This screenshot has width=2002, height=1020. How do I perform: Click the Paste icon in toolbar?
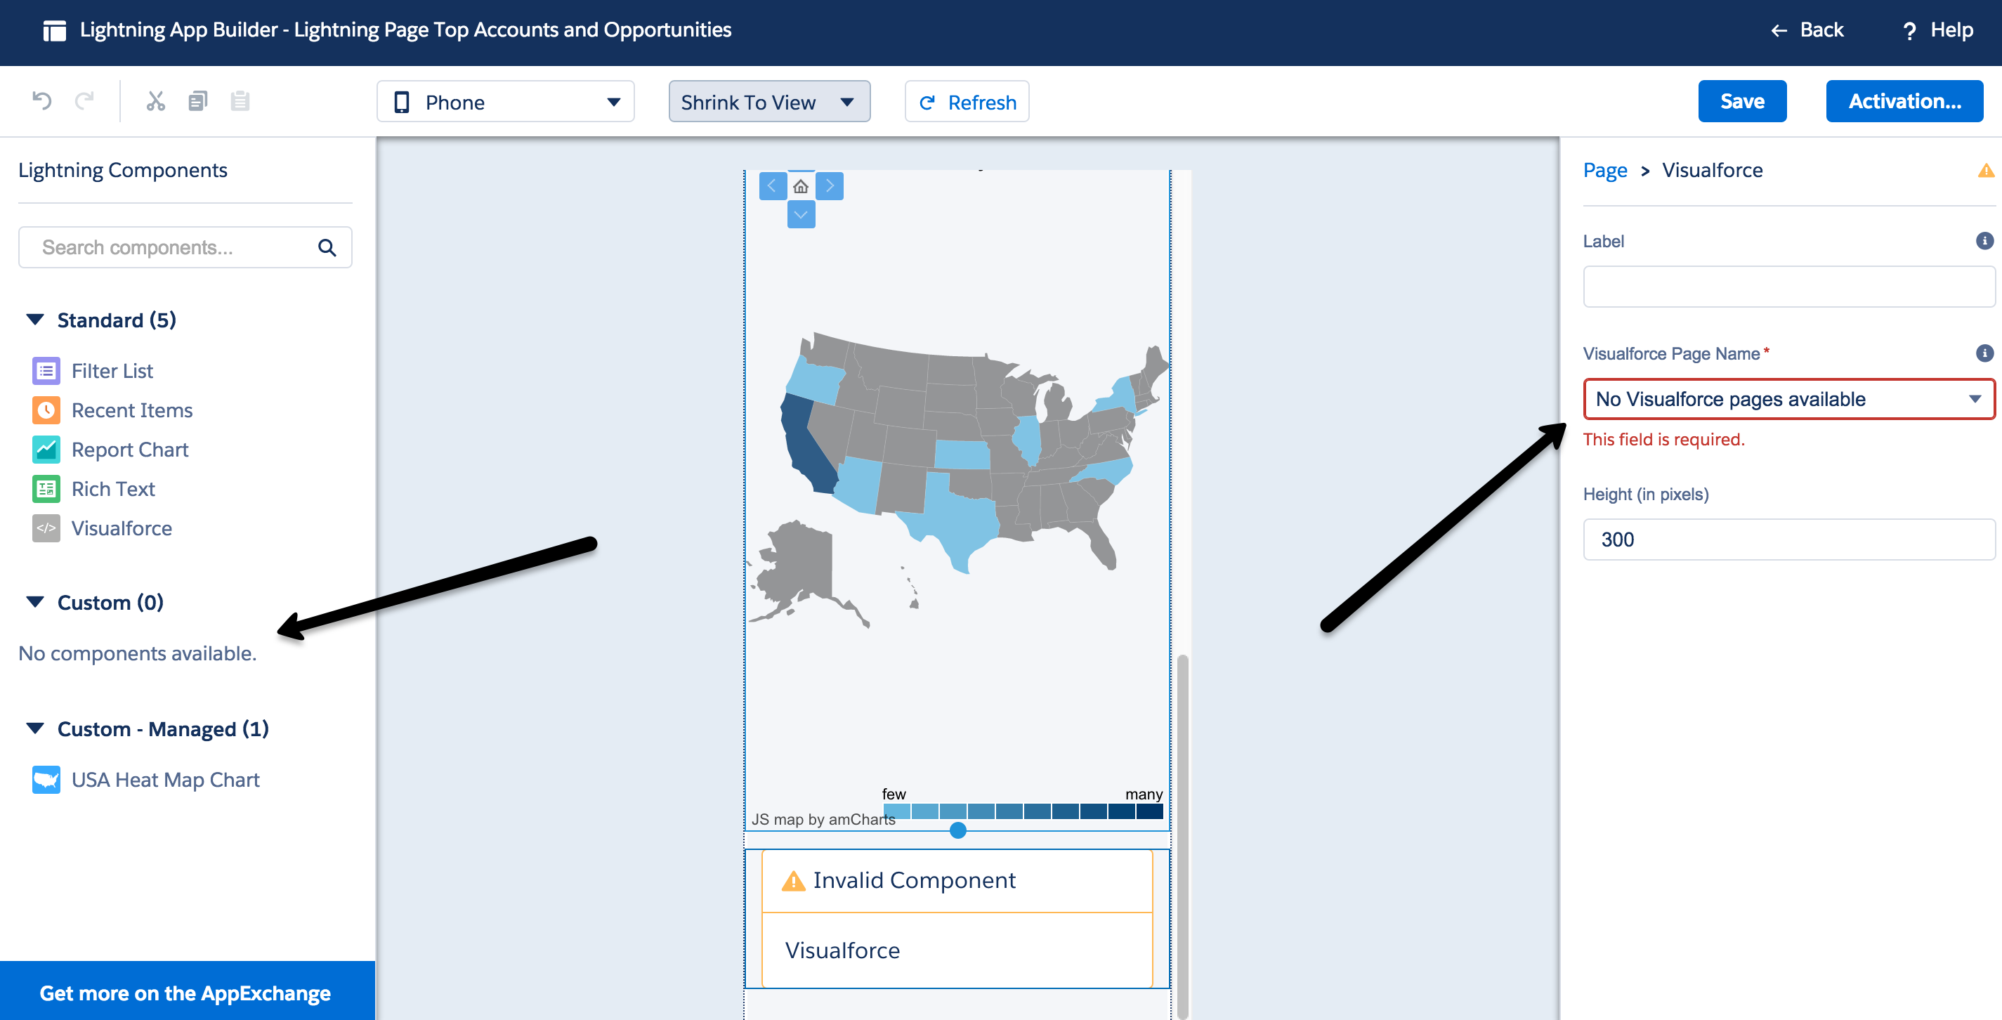tap(238, 101)
